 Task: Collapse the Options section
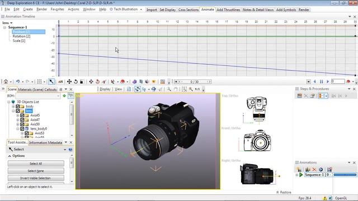pyautogui.click(x=10, y=156)
